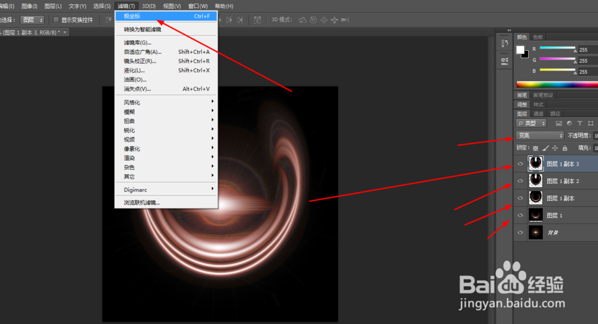Viewport: 598px width, 324px height.
Task: Hide the 图层 1 副本 3 layer
Action: click(x=520, y=164)
